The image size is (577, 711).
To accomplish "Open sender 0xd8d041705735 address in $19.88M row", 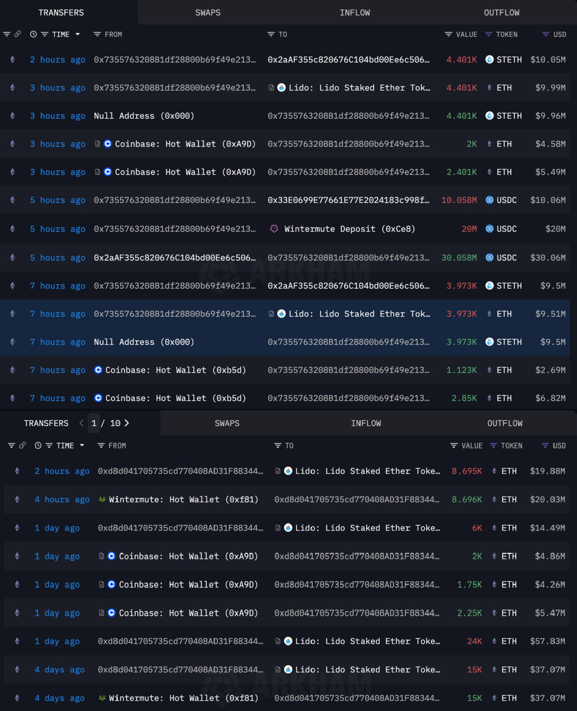I will (180, 471).
